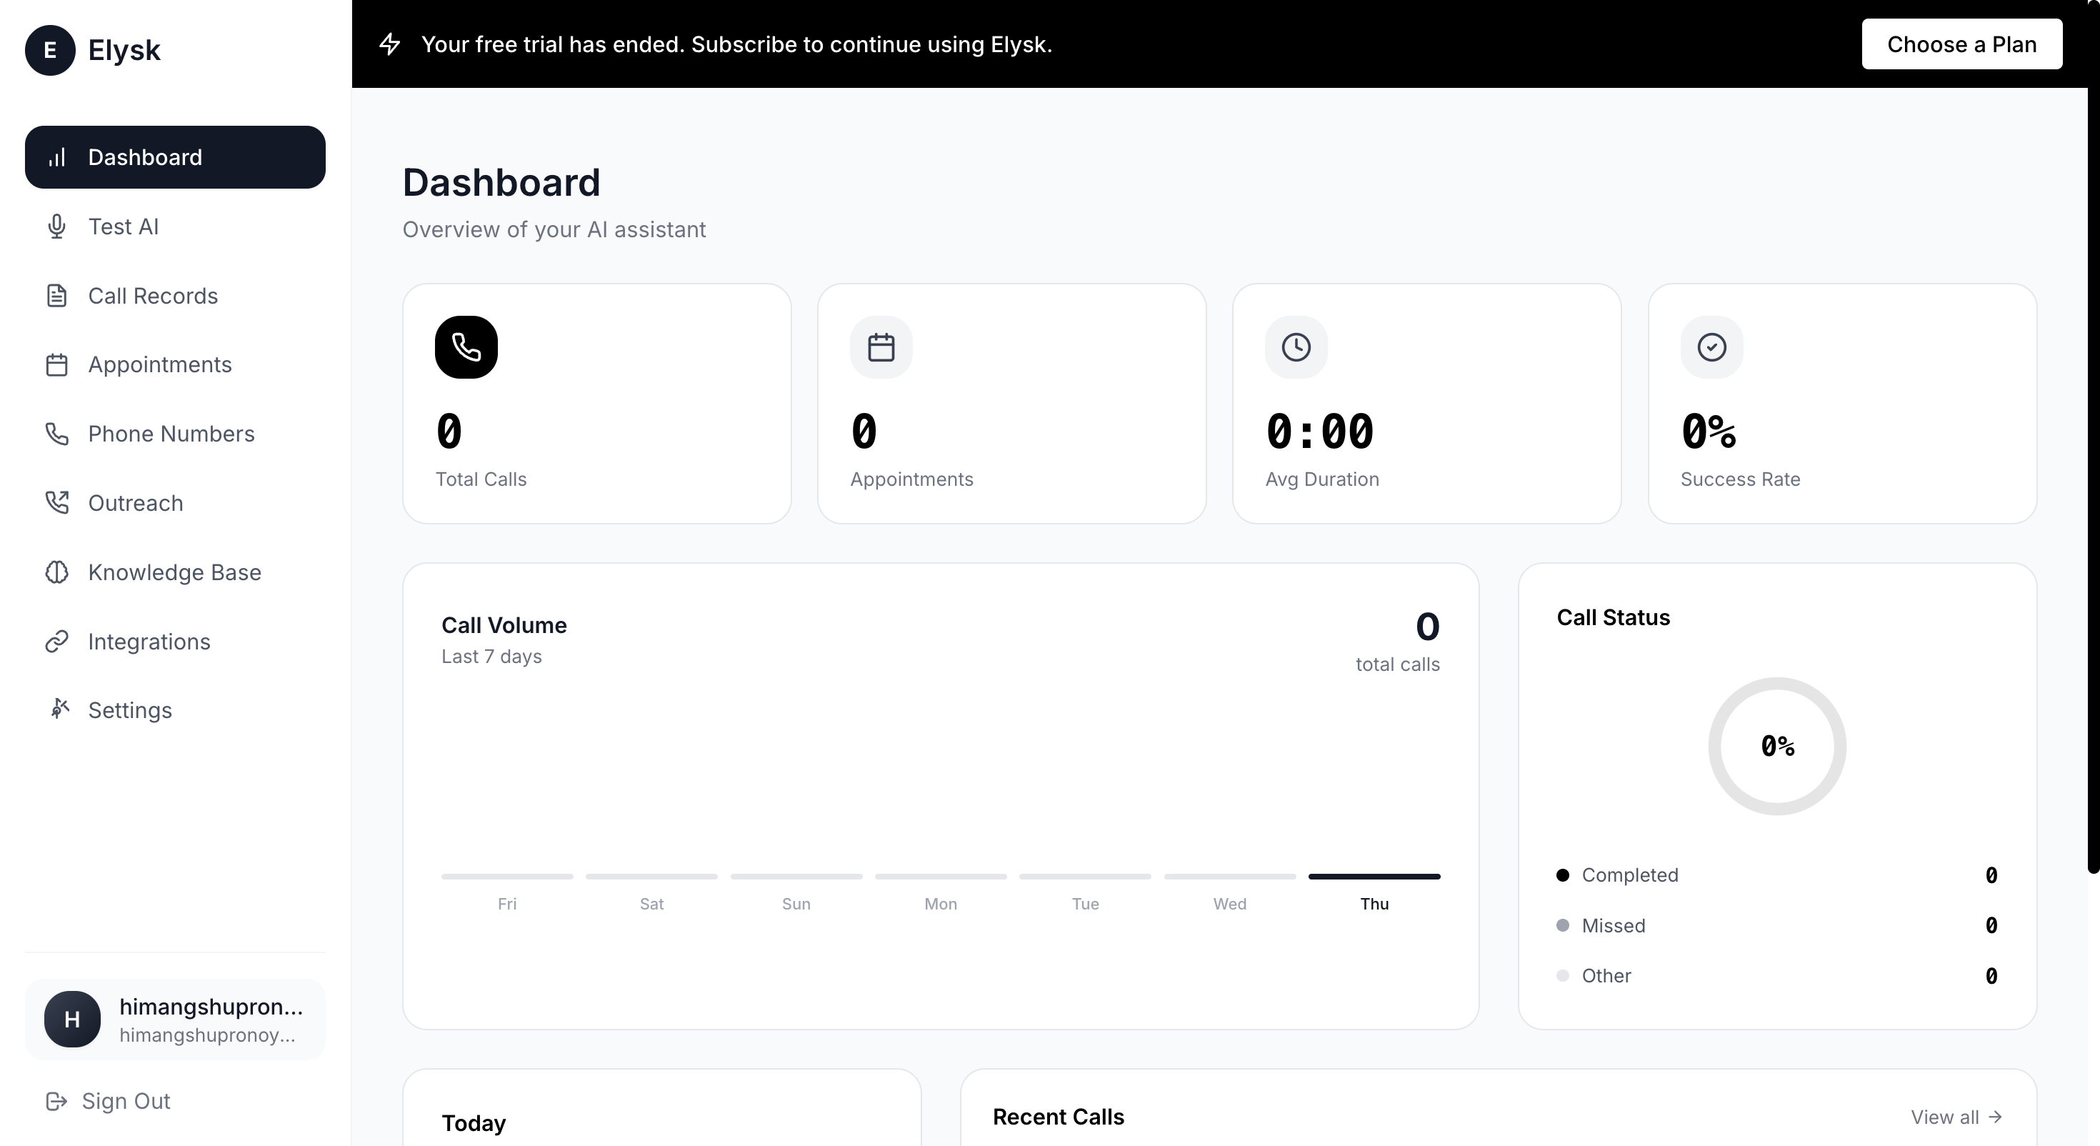The height and width of the screenshot is (1146, 2100).
Task: Select the Thu bar in Call Volume chart
Action: [1374, 877]
